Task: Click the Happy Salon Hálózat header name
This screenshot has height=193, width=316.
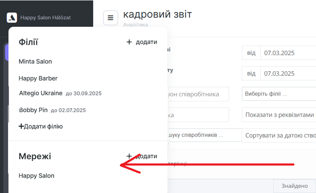Action: point(45,18)
